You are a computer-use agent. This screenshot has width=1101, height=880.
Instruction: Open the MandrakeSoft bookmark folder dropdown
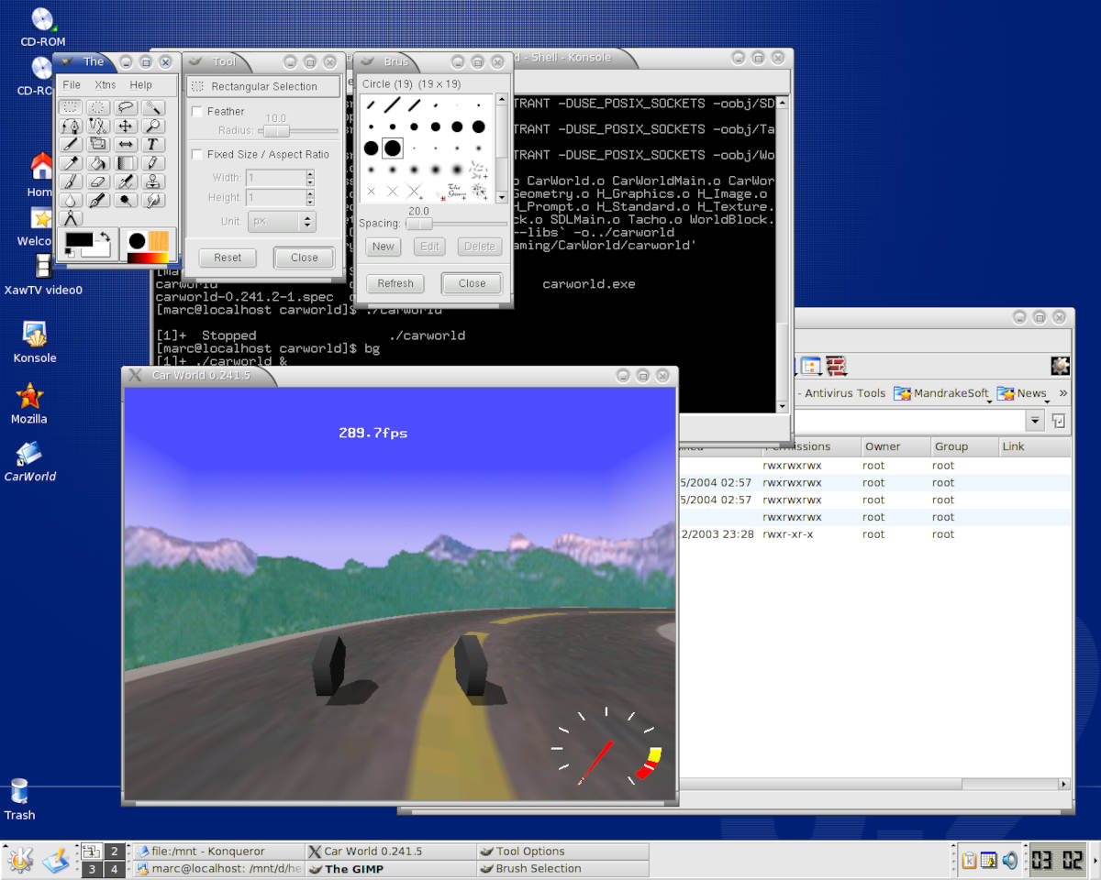coord(943,393)
